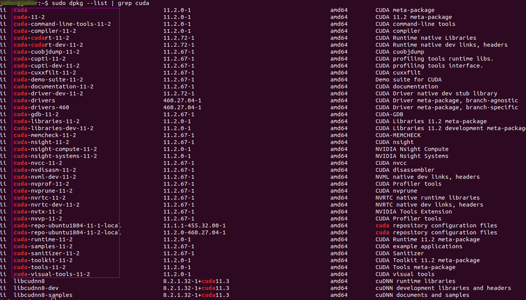The height and width of the screenshot is (300, 526).
Task: Click the version text 460.27.04-1
Action: (180, 107)
